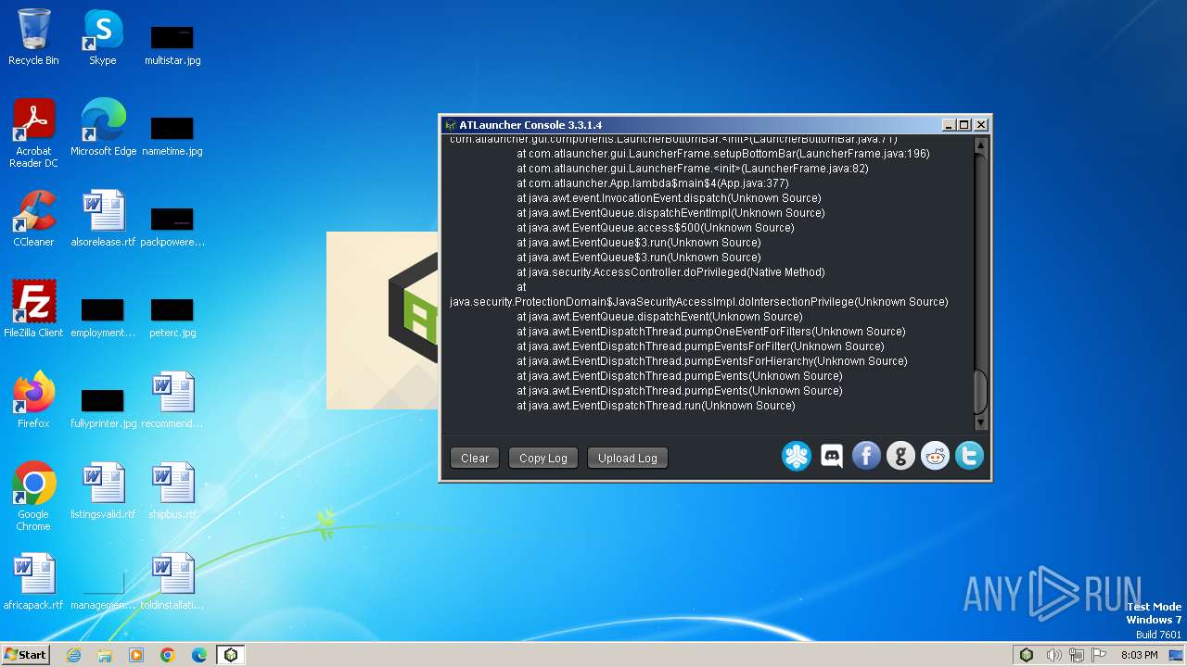Select the toldinstallati... desktop document

(172, 582)
